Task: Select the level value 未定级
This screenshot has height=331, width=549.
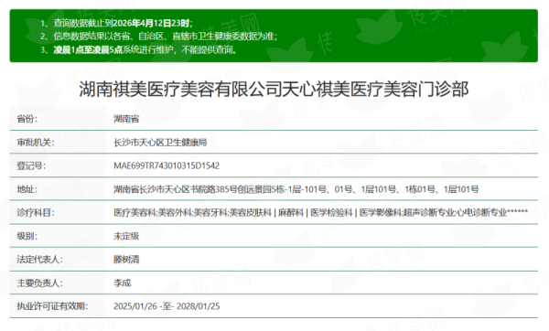Action: pyautogui.click(x=126, y=236)
